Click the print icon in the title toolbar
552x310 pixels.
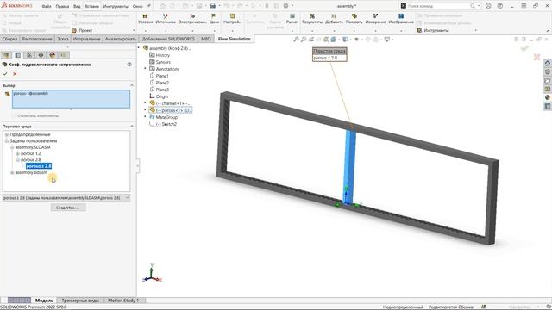pos(213,6)
